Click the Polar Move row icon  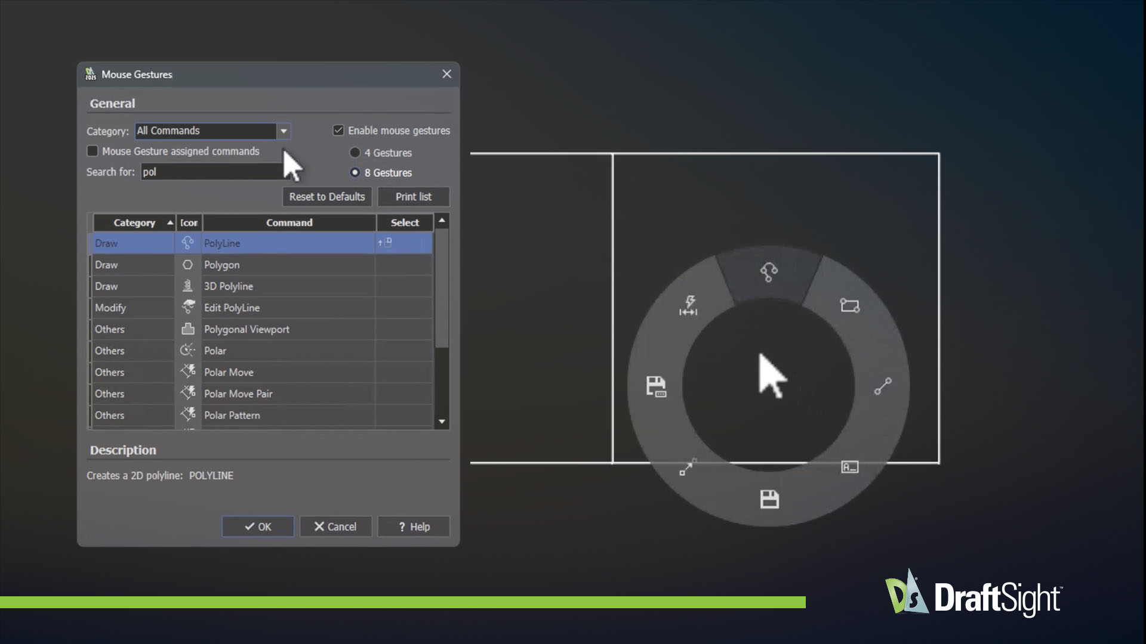click(x=188, y=371)
